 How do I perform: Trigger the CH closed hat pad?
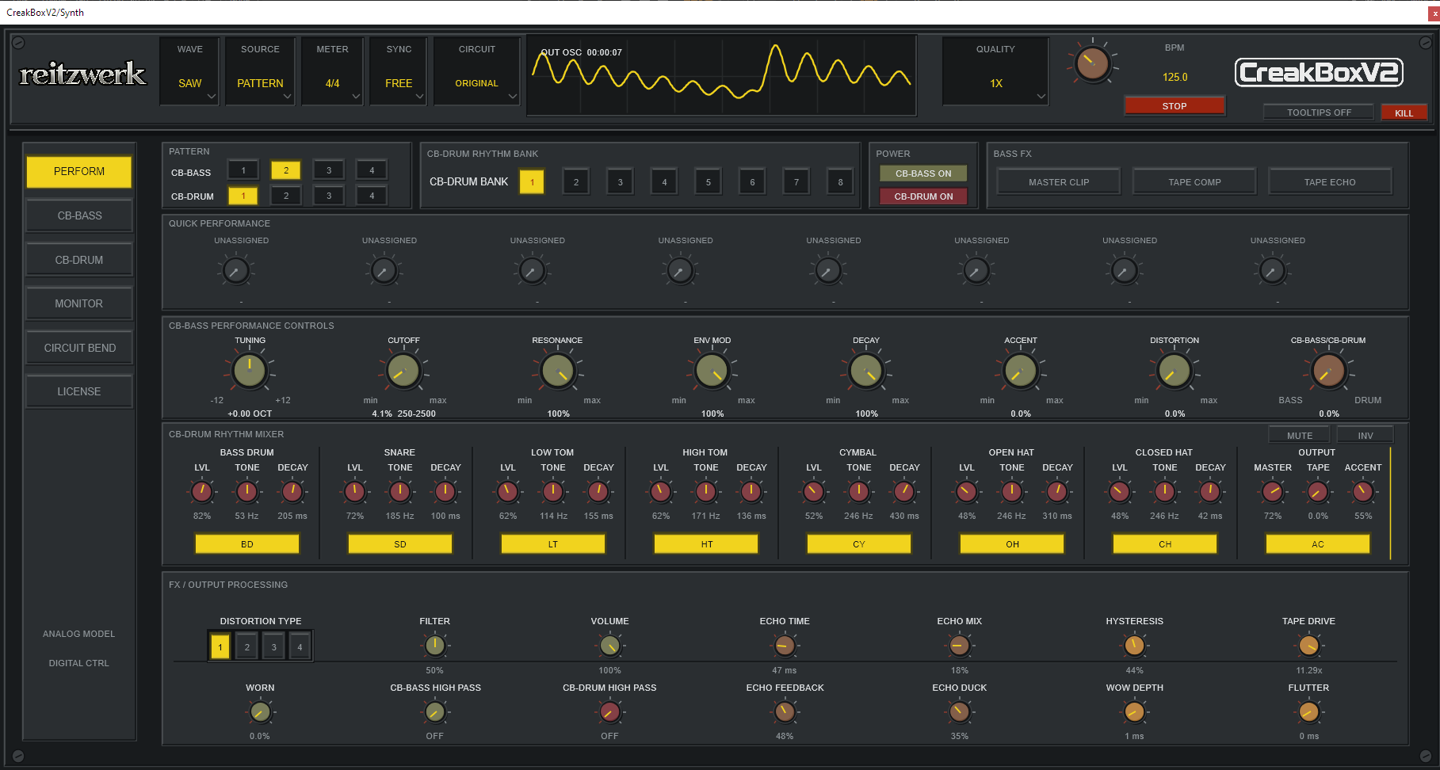[x=1165, y=544]
